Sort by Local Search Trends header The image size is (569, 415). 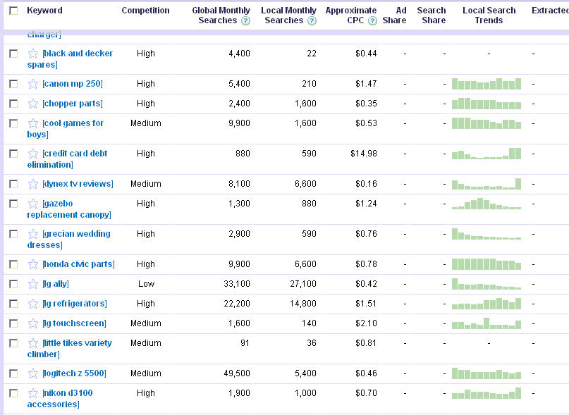tap(489, 16)
